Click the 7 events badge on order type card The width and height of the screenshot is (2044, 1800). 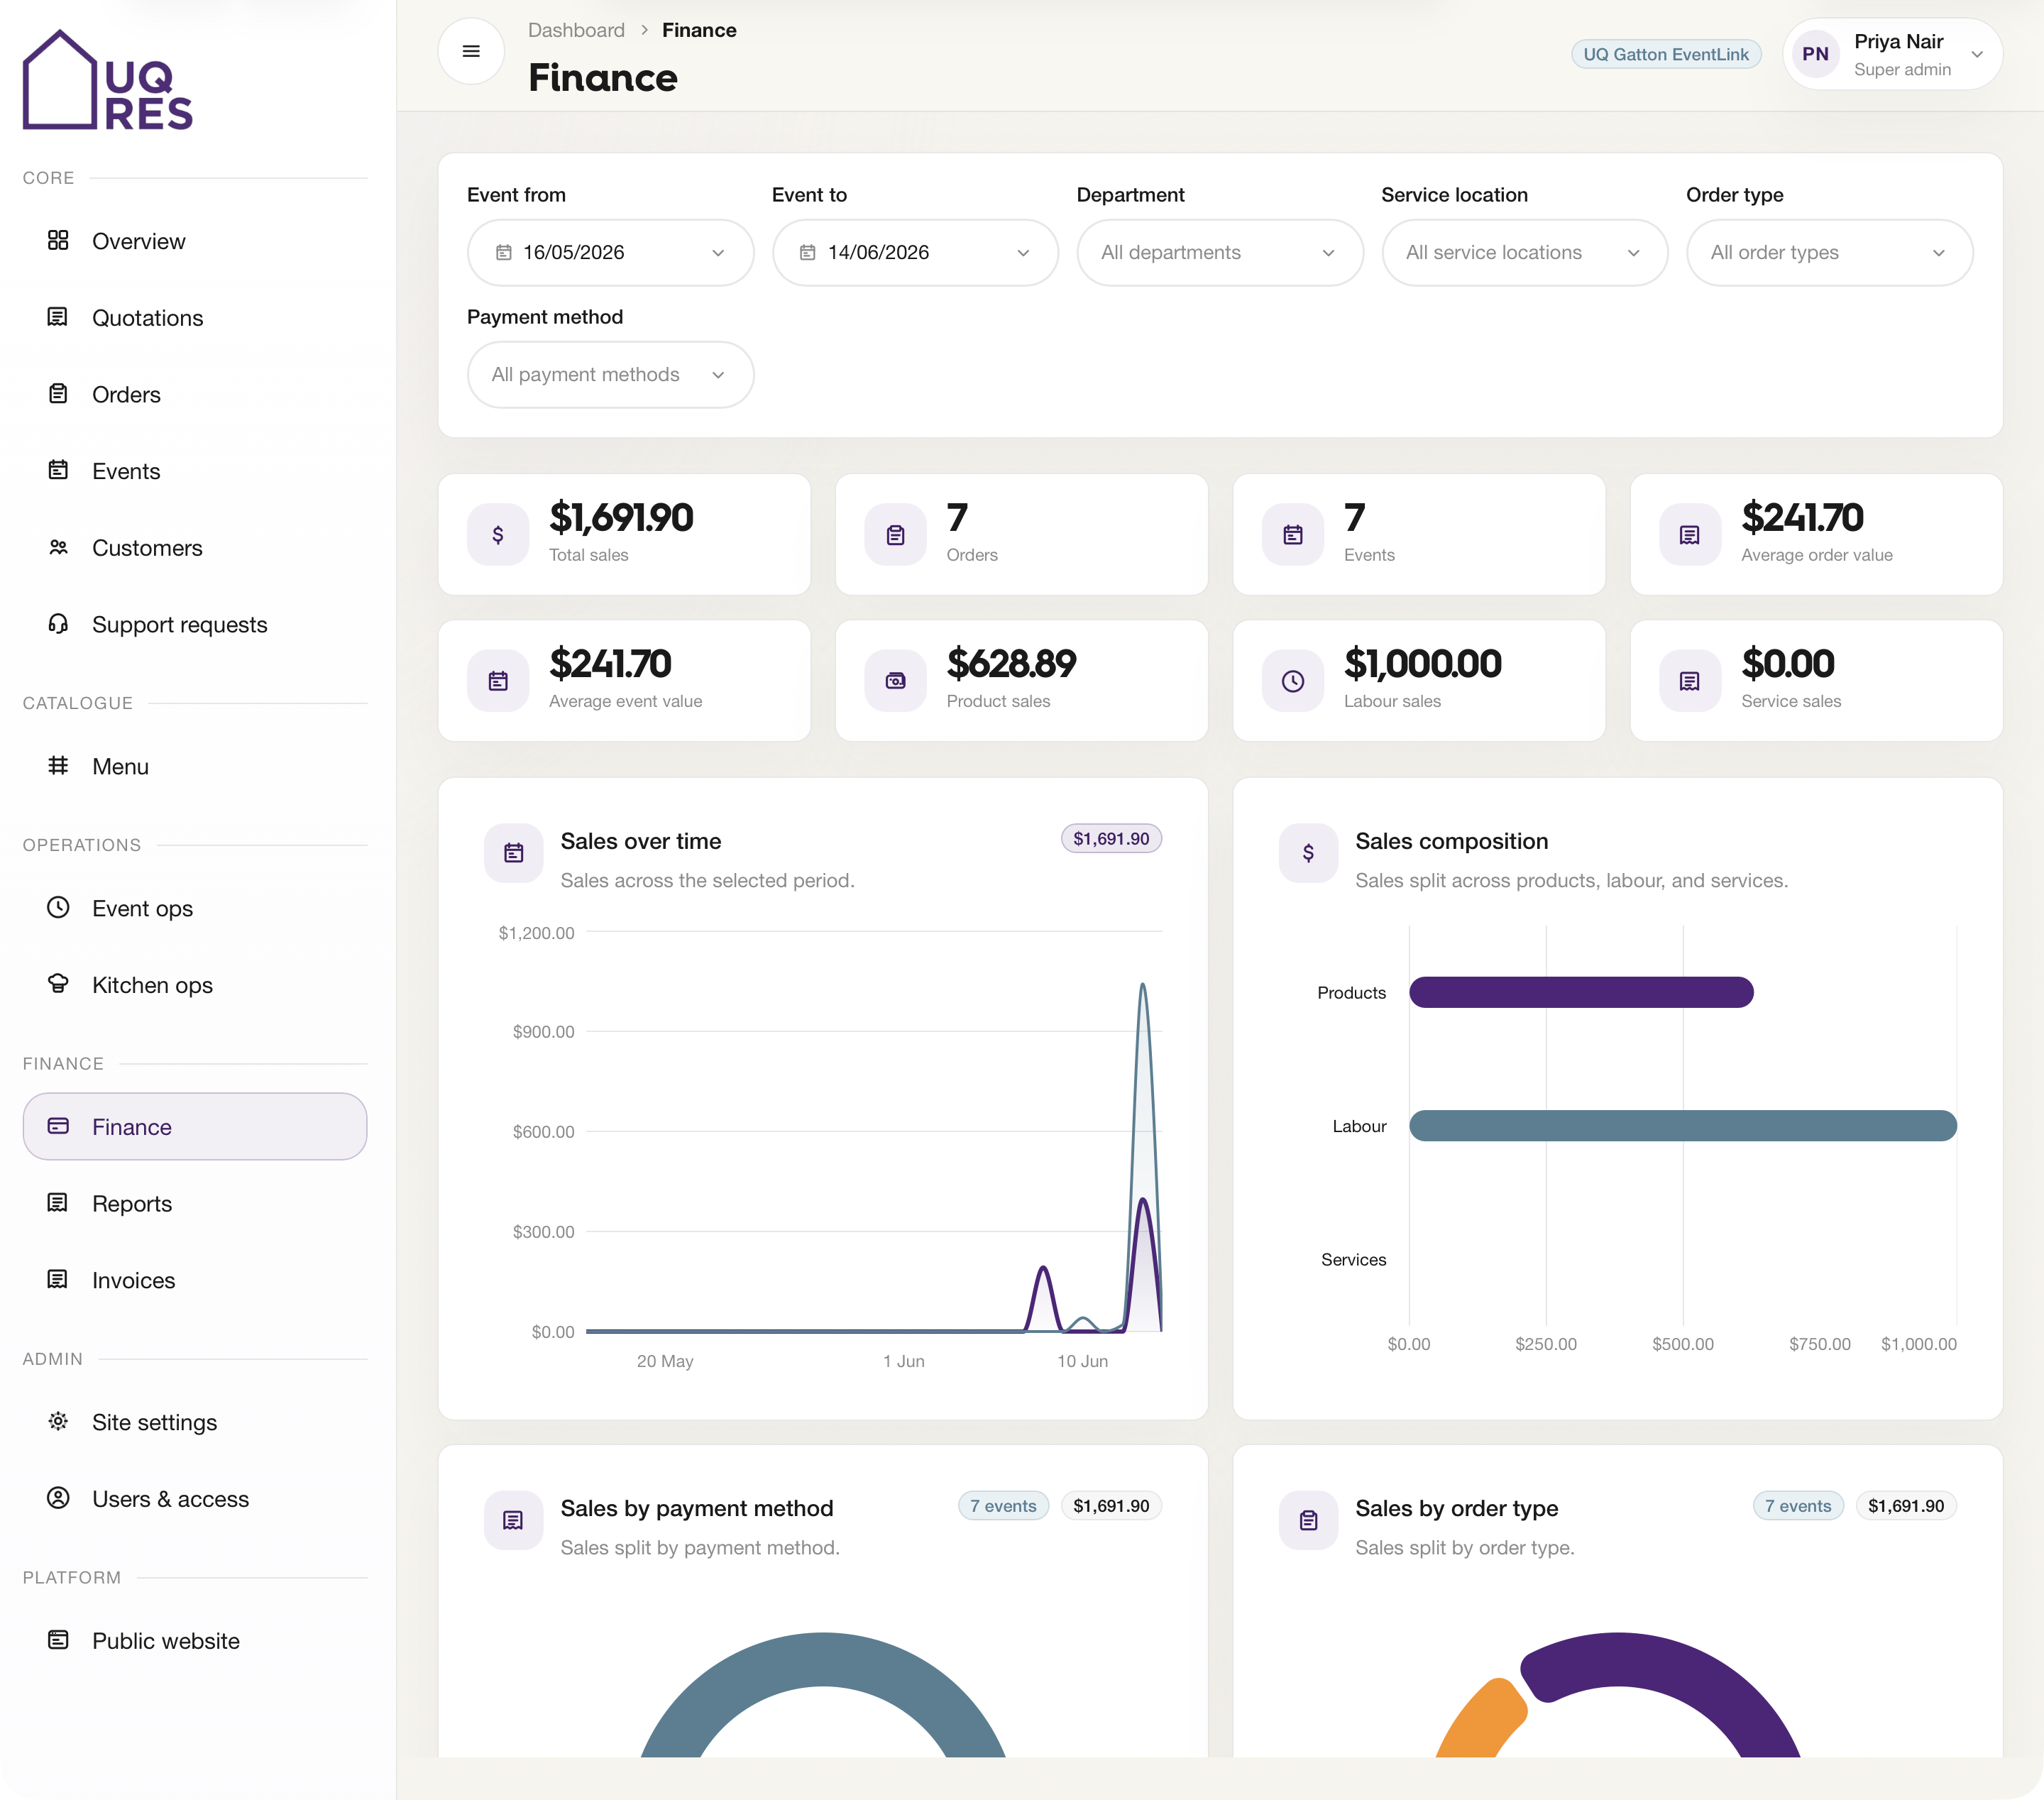pos(1798,1506)
